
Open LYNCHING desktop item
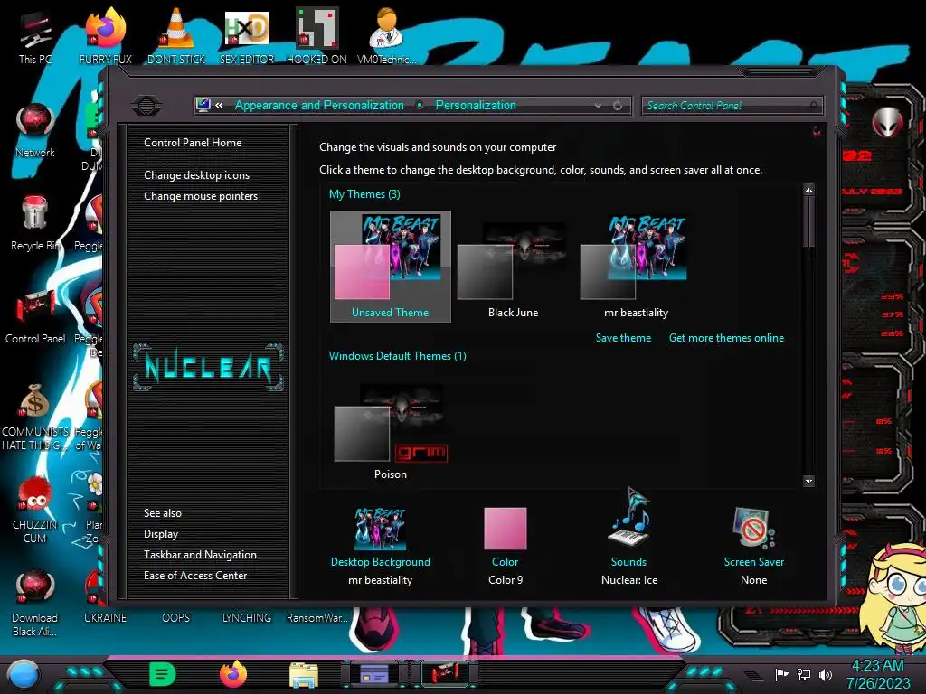247,617
